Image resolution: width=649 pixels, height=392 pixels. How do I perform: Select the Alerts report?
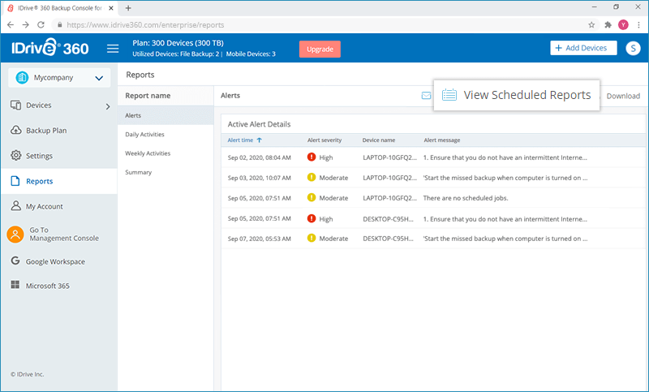click(x=165, y=115)
